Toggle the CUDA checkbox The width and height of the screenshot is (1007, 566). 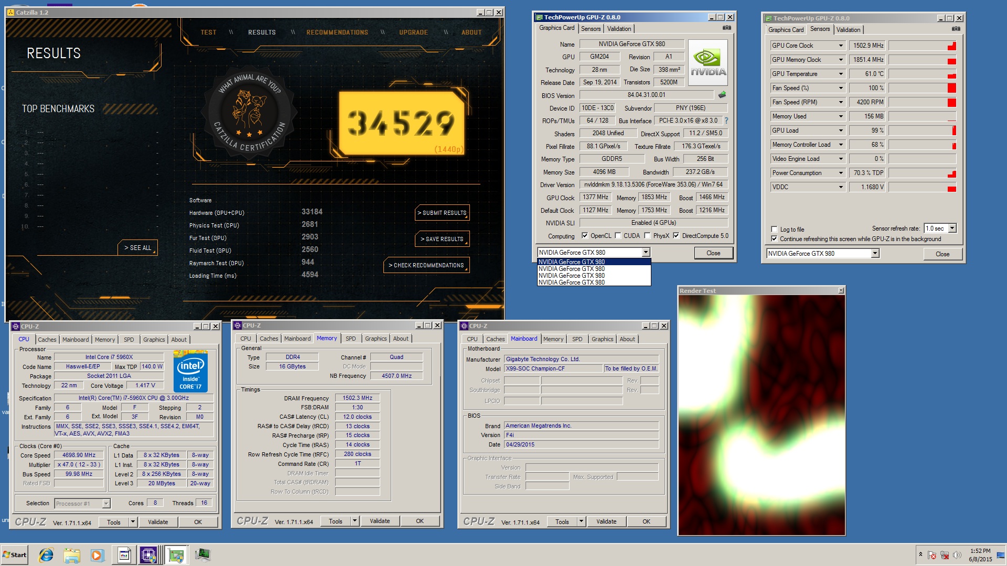(618, 236)
